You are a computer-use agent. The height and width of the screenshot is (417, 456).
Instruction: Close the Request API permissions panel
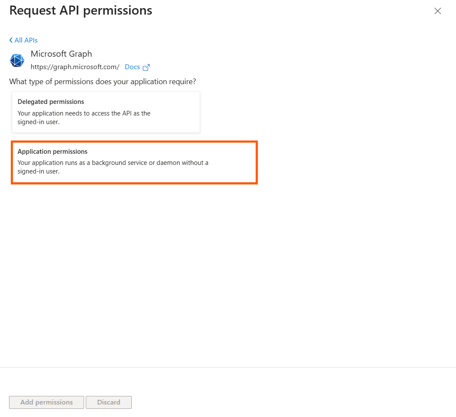[438, 11]
